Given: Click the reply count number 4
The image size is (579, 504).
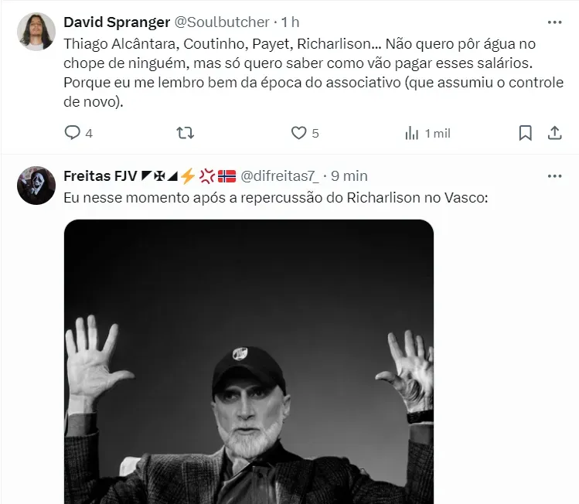Looking at the screenshot, I should pyautogui.click(x=89, y=133).
